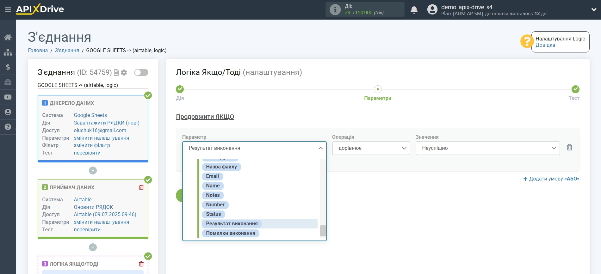Add step with plus below receiver block
The width and height of the screenshot is (601, 274).
click(x=93, y=247)
